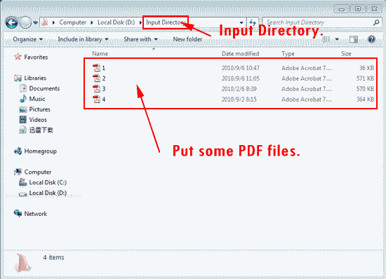Expand chevron after Local Disk (D:) breadcrumb

tap(140, 22)
